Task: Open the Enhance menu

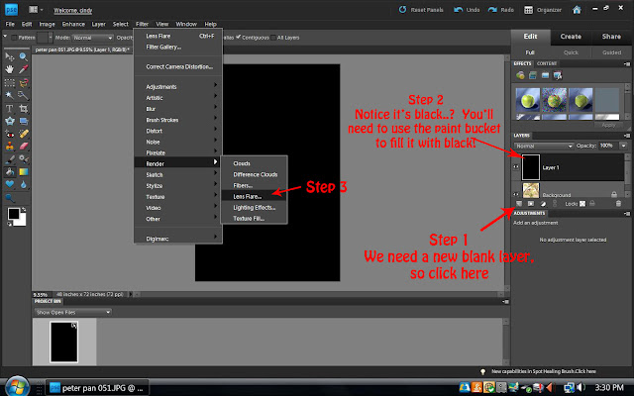Action: [73, 24]
